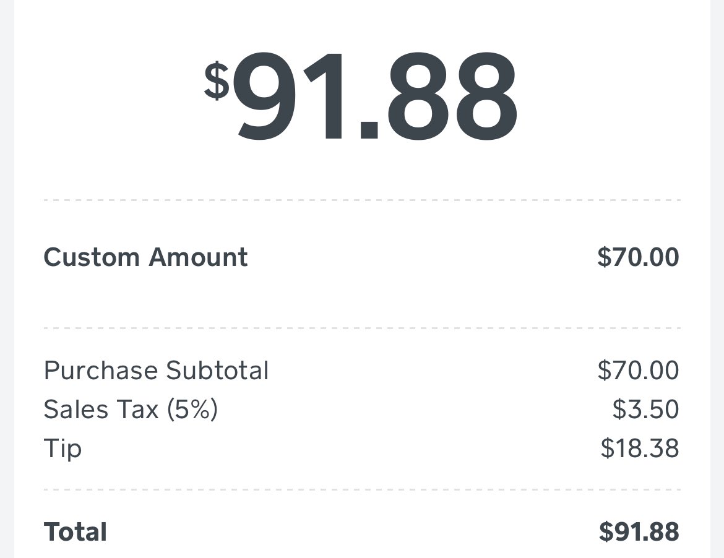Select the bold Total label

[x=75, y=531]
